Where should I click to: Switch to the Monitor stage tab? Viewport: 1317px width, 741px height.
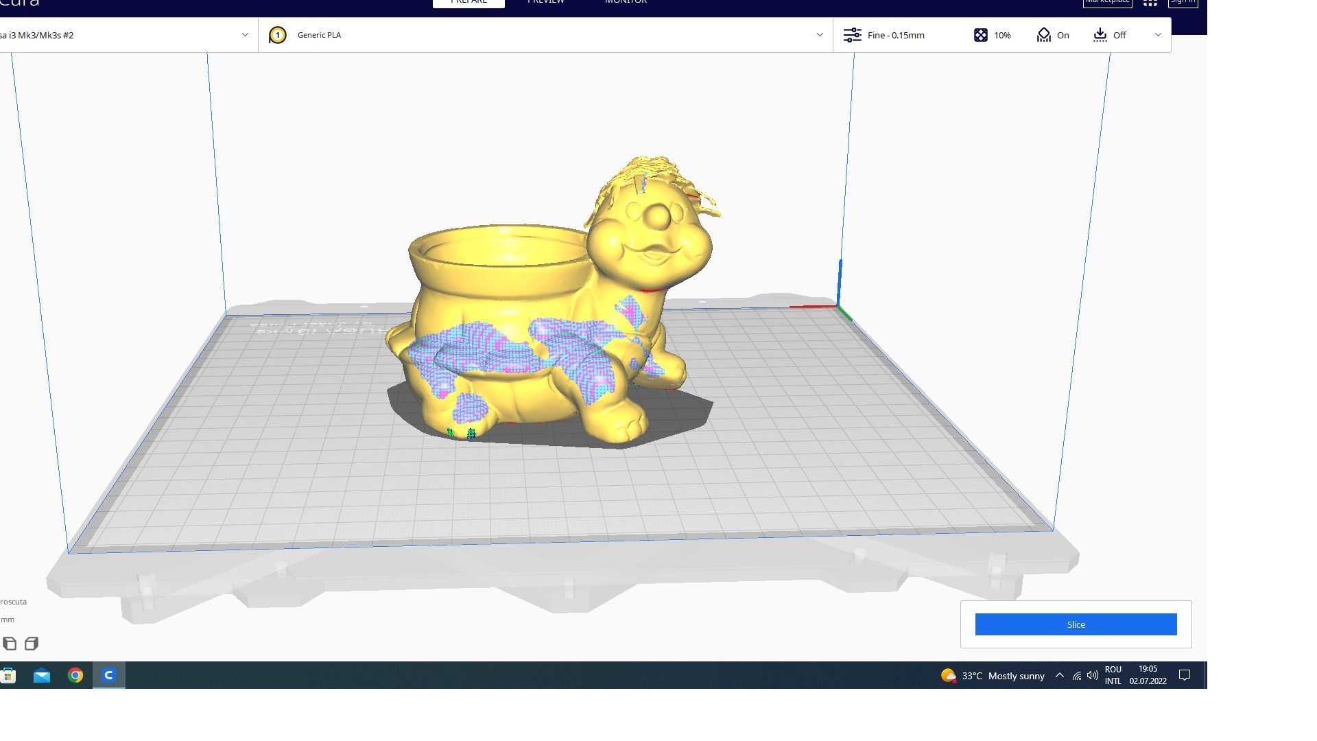pyautogui.click(x=626, y=2)
